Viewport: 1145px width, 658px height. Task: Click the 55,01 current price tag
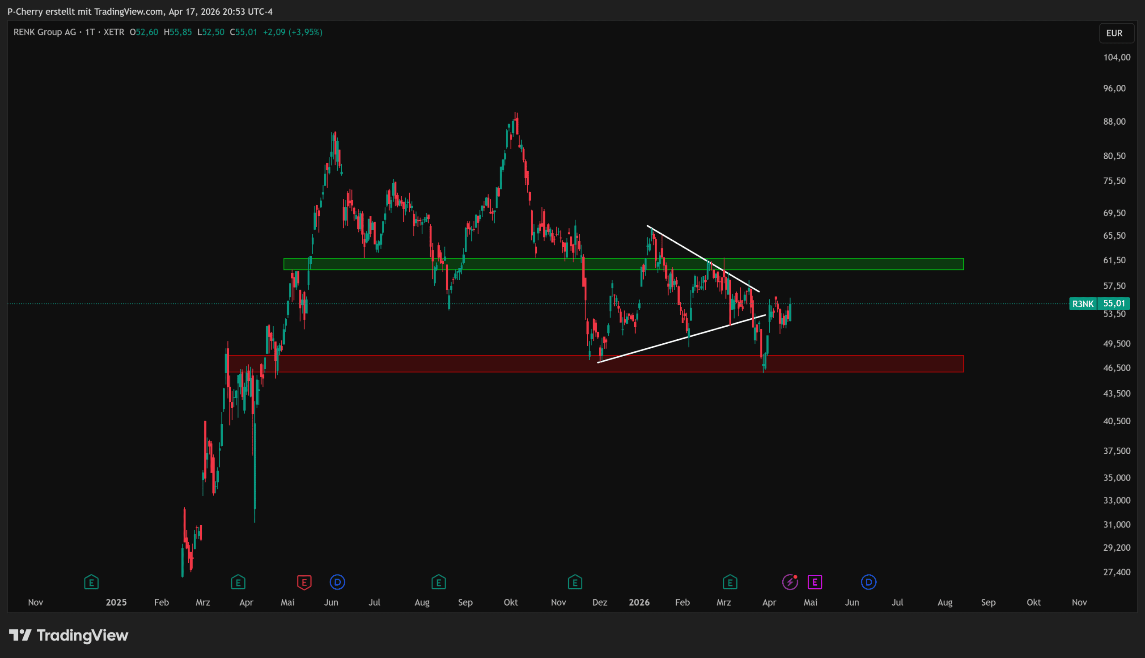click(x=1113, y=304)
